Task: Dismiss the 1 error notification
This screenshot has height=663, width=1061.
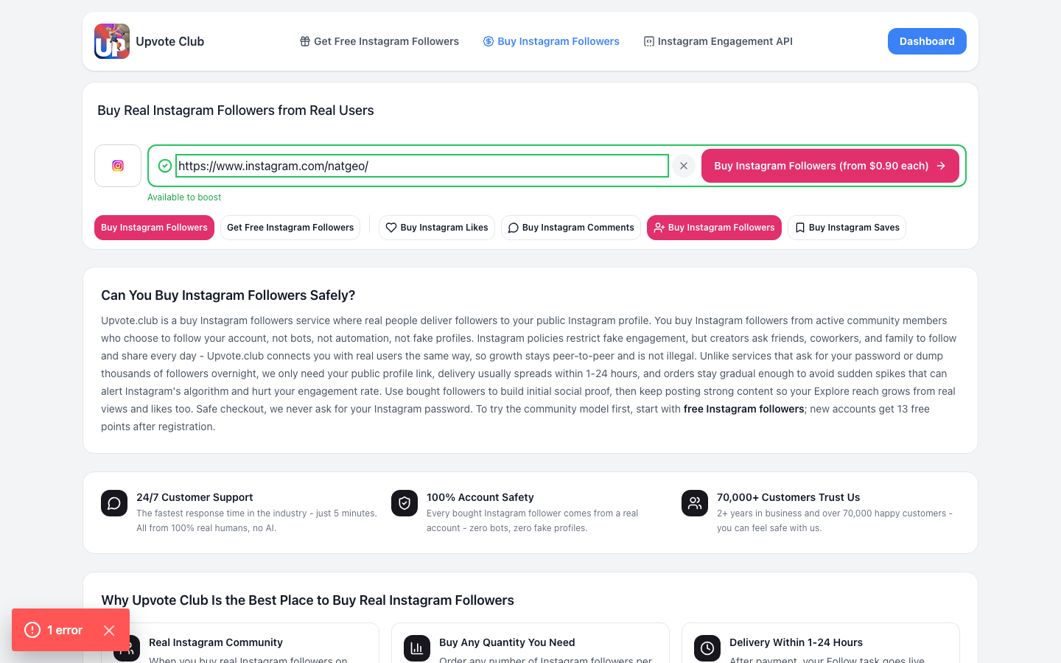Action: coord(109,630)
